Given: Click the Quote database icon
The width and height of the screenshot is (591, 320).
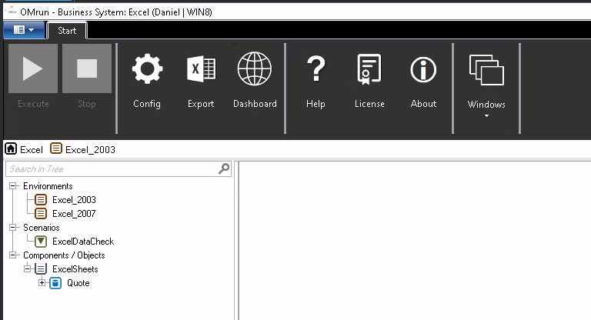Looking at the screenshot, I should coord(55,283).
